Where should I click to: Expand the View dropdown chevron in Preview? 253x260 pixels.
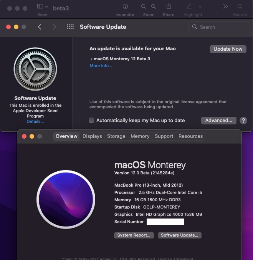(46, 7)
